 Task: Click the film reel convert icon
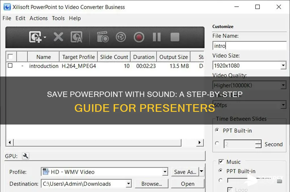pyautogui.click(x=121, y=37)
